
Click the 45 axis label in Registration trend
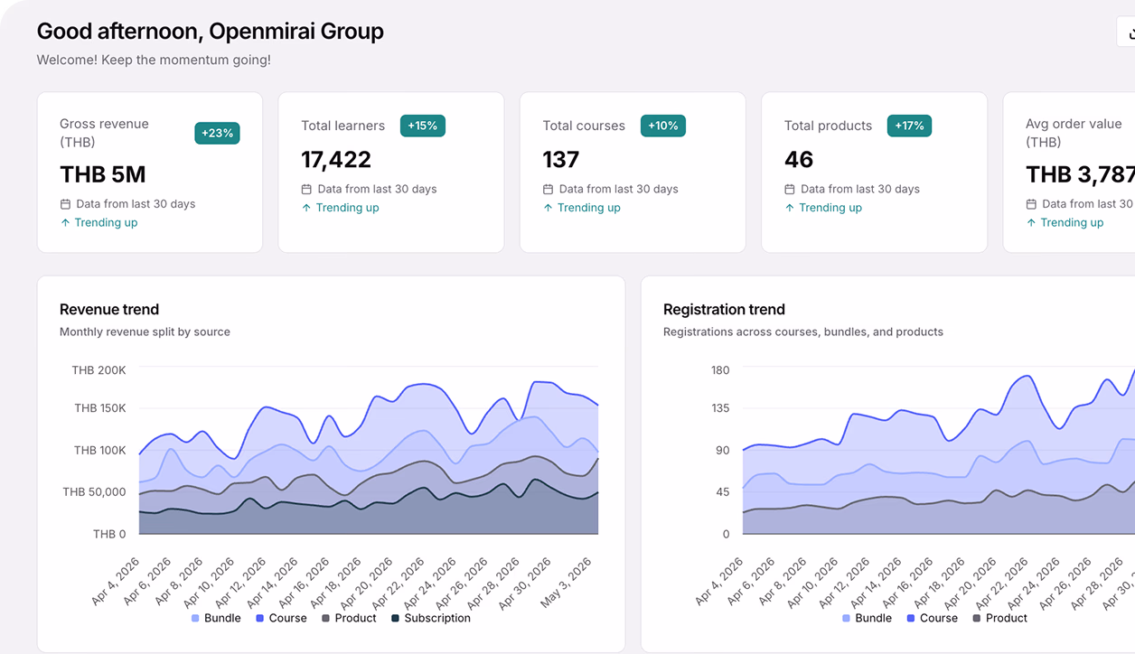[722, 492]
